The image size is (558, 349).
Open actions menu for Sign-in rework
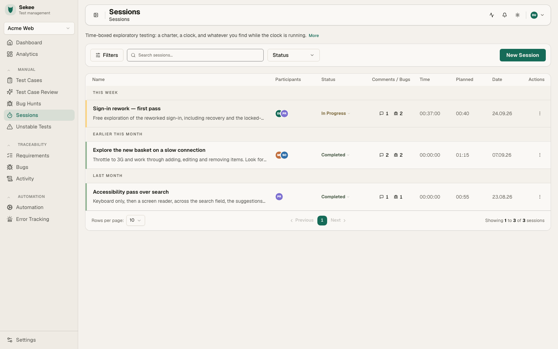pos(540,113)
